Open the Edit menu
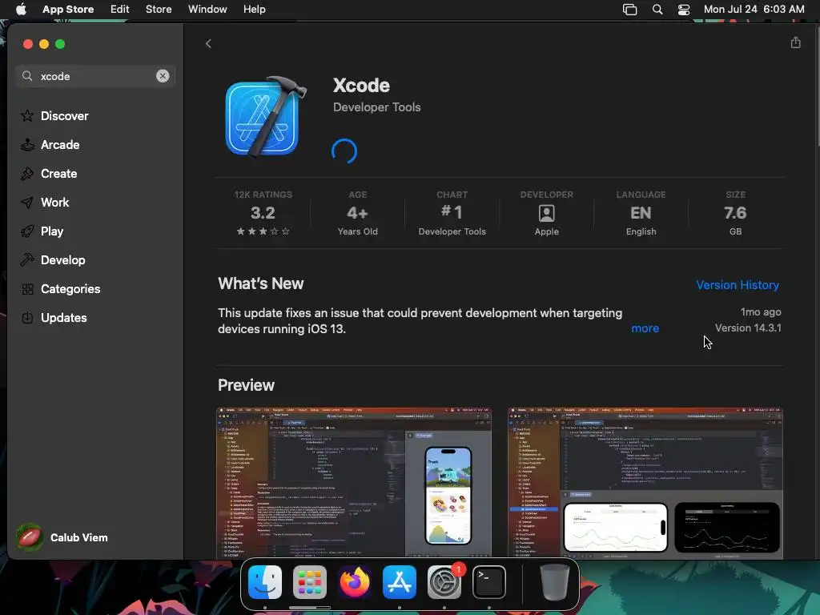The height and width of the screenshot is (615, 820). pos(120,10)
